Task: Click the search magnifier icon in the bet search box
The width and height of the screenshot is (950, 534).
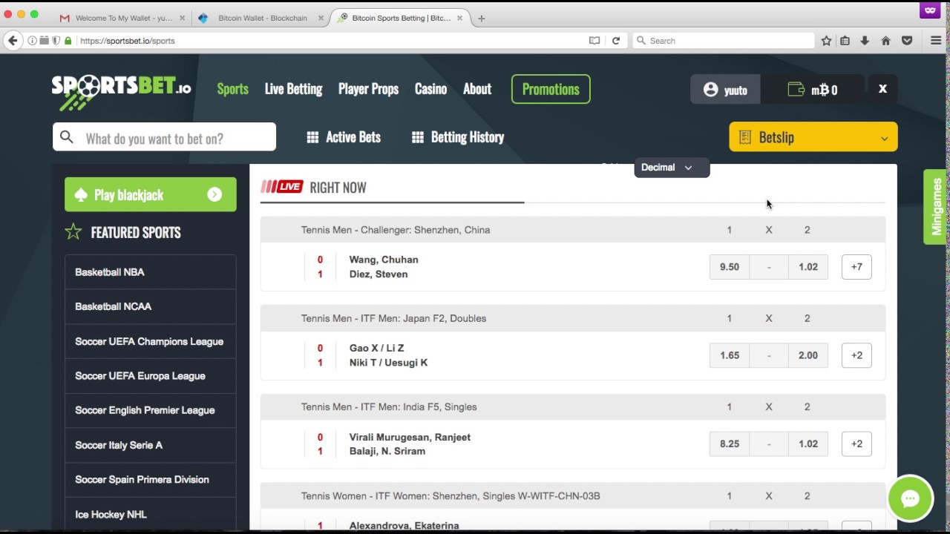Action: (x=67, y=137)
